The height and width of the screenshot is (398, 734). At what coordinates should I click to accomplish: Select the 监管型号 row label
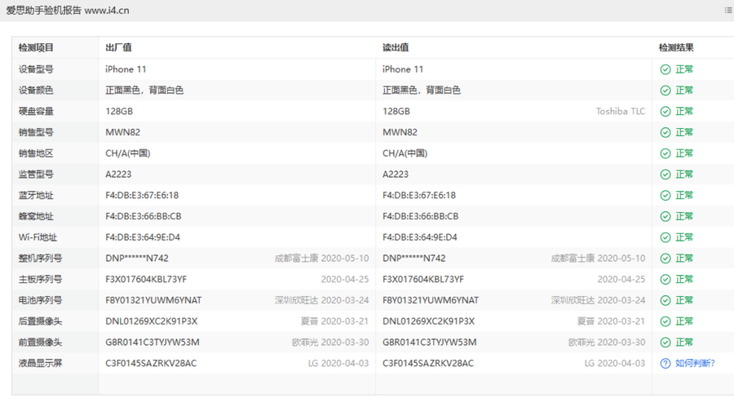click(x=36, y=175)
